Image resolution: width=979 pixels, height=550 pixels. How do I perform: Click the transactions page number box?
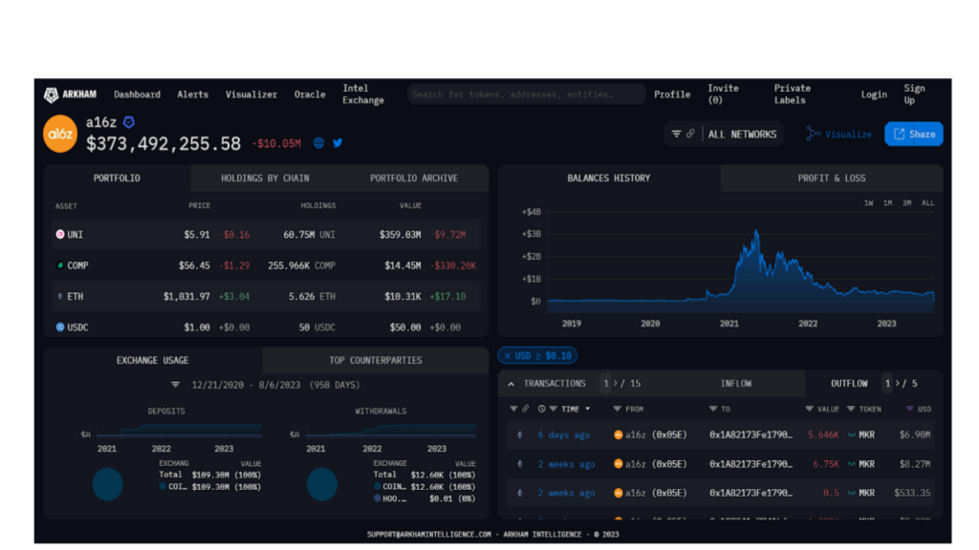605,384
